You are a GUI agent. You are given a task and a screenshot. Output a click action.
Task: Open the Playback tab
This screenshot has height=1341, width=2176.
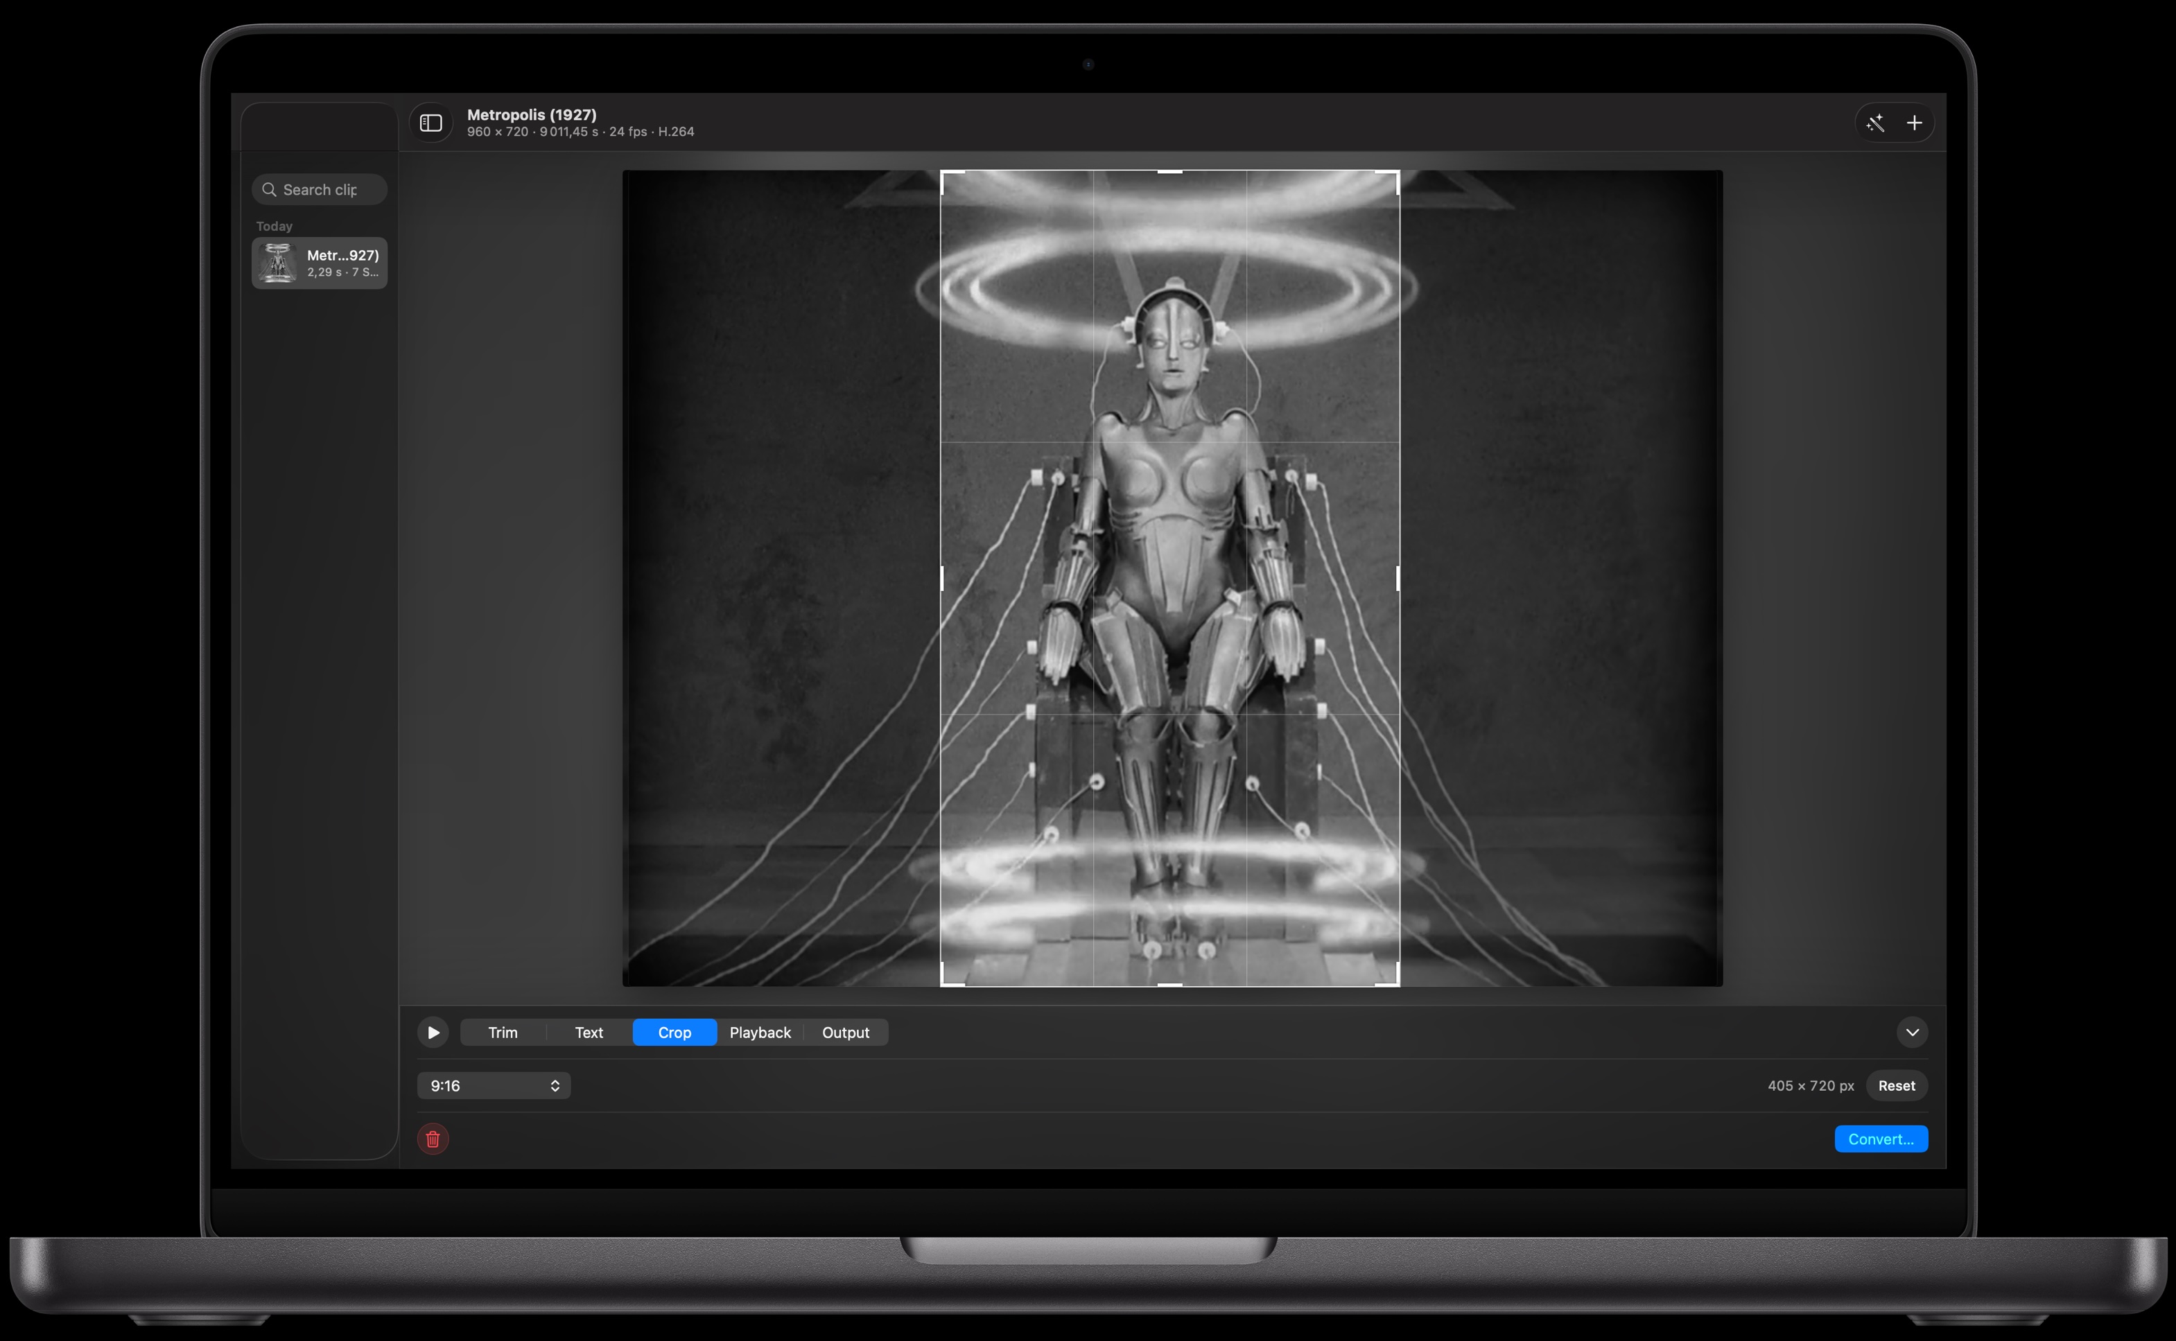760,1033
